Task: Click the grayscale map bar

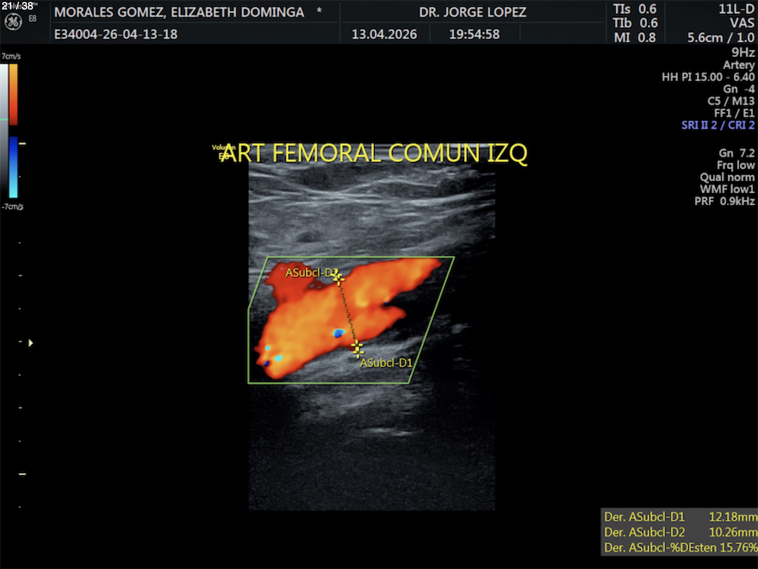Action: [4, 129]
